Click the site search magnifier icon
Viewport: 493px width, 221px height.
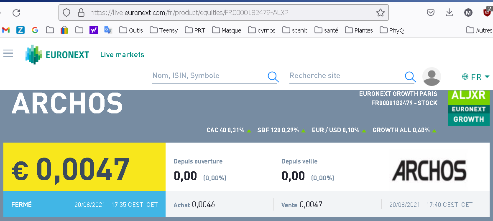click(410, 76)
